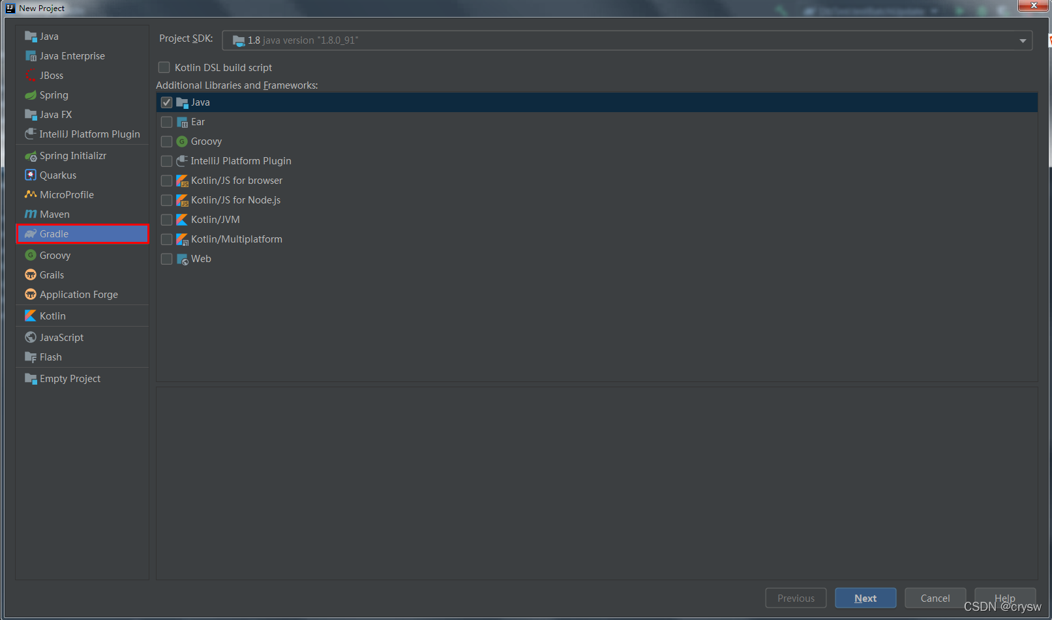
Task: Click the Kotlin/JVM framework icon
Action: pos(182,220)
